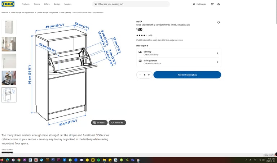
Task: Select the first thumbnail of the white cabinet
Action: tap(9, 27)
